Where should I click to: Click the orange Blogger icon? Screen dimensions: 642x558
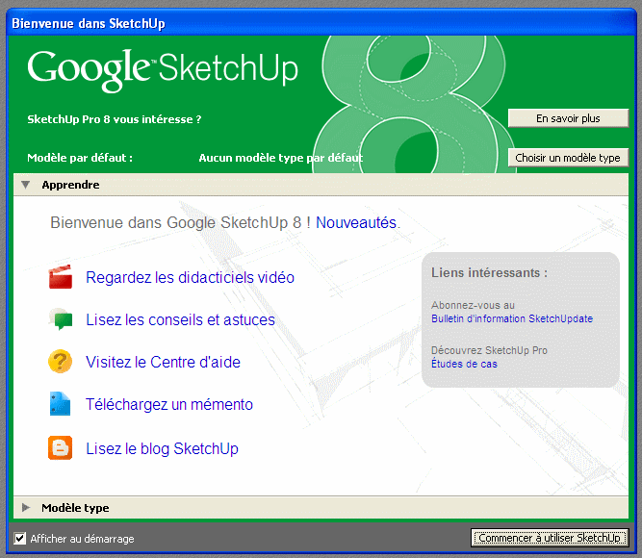[x=61, y=448]
